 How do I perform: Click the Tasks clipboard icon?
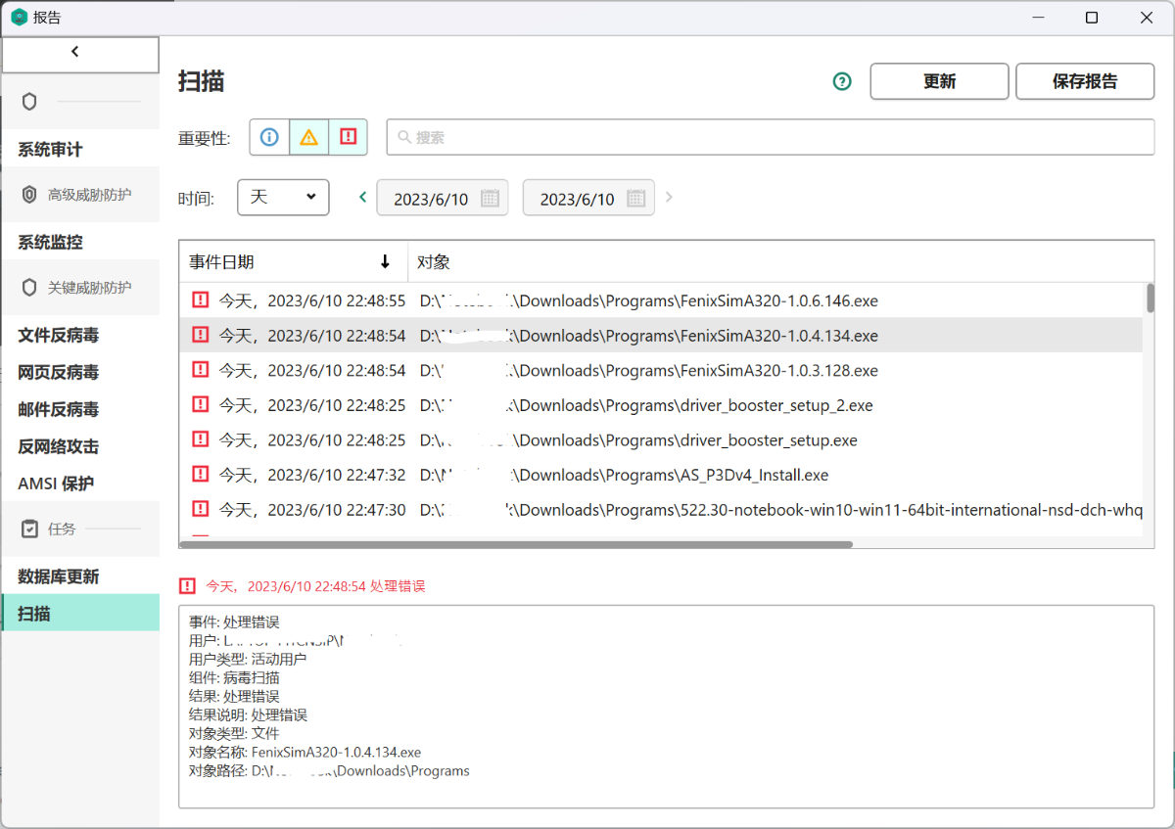point(29,529)
